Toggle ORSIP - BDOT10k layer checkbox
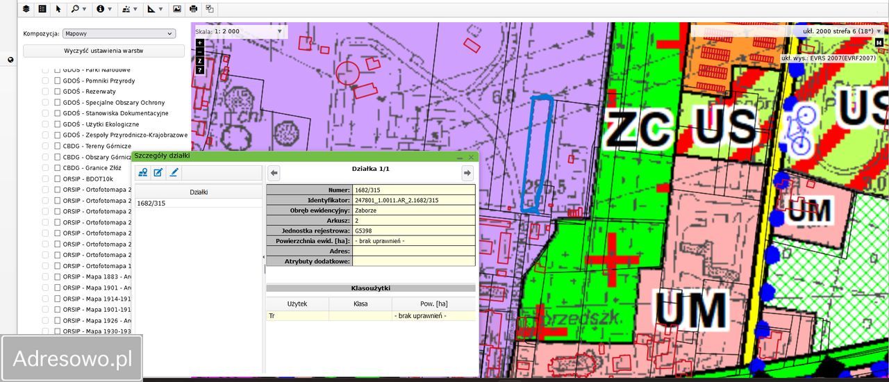The height and width of the screenshot is (382, 889). [58, 178]
